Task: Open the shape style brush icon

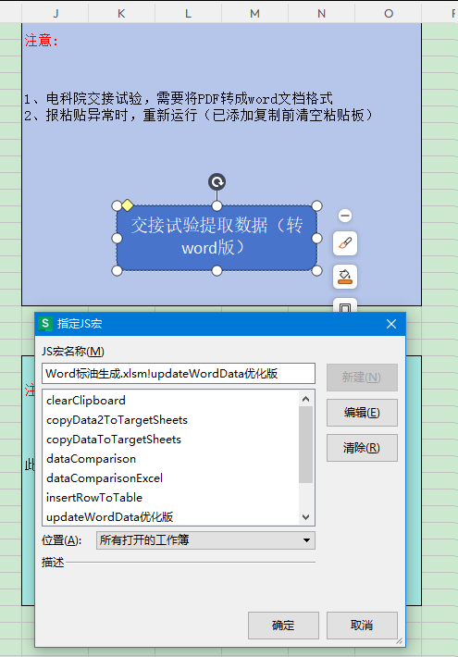Action: click(x=345, y=243)
